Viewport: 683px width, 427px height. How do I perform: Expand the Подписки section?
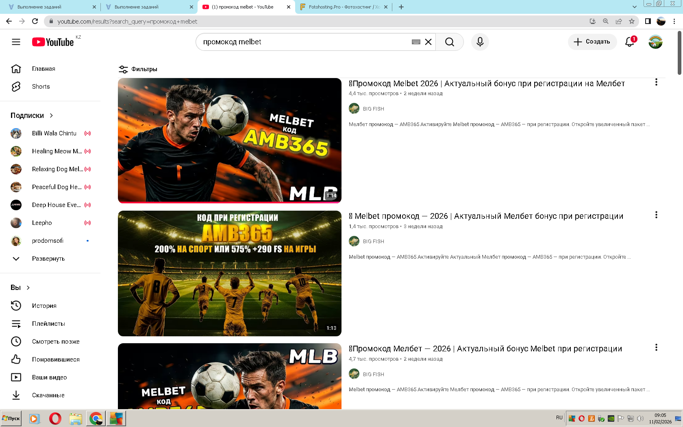pyautogui.click(x=32, y=115)
